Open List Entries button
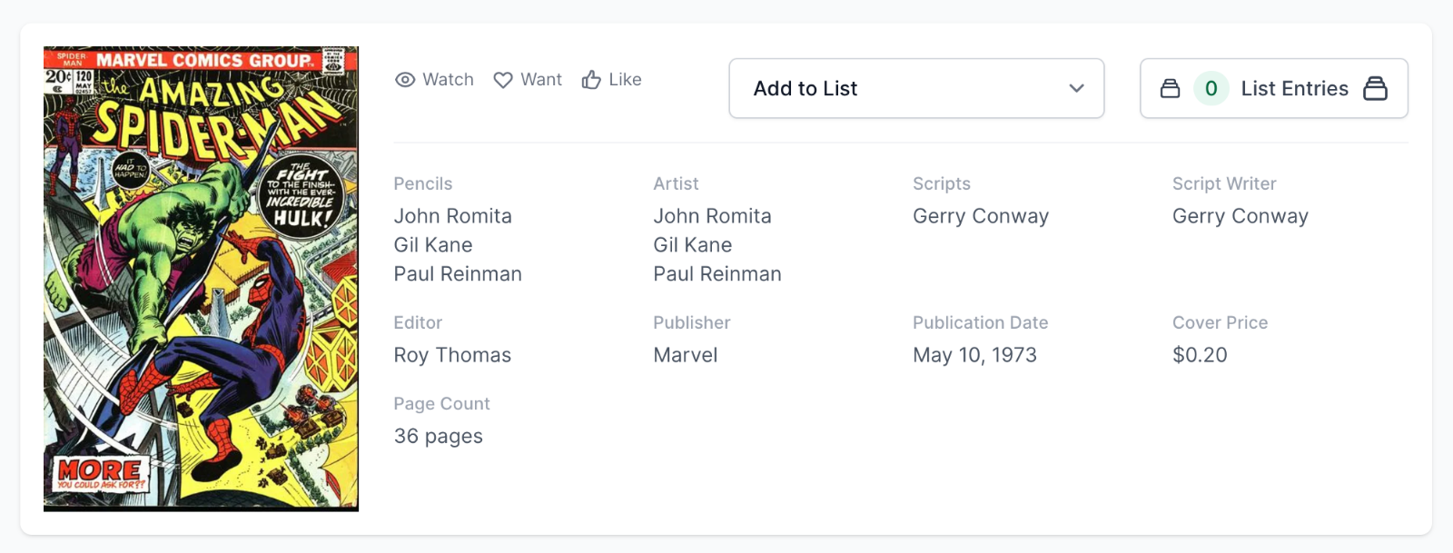 [x=1293, y=88]
